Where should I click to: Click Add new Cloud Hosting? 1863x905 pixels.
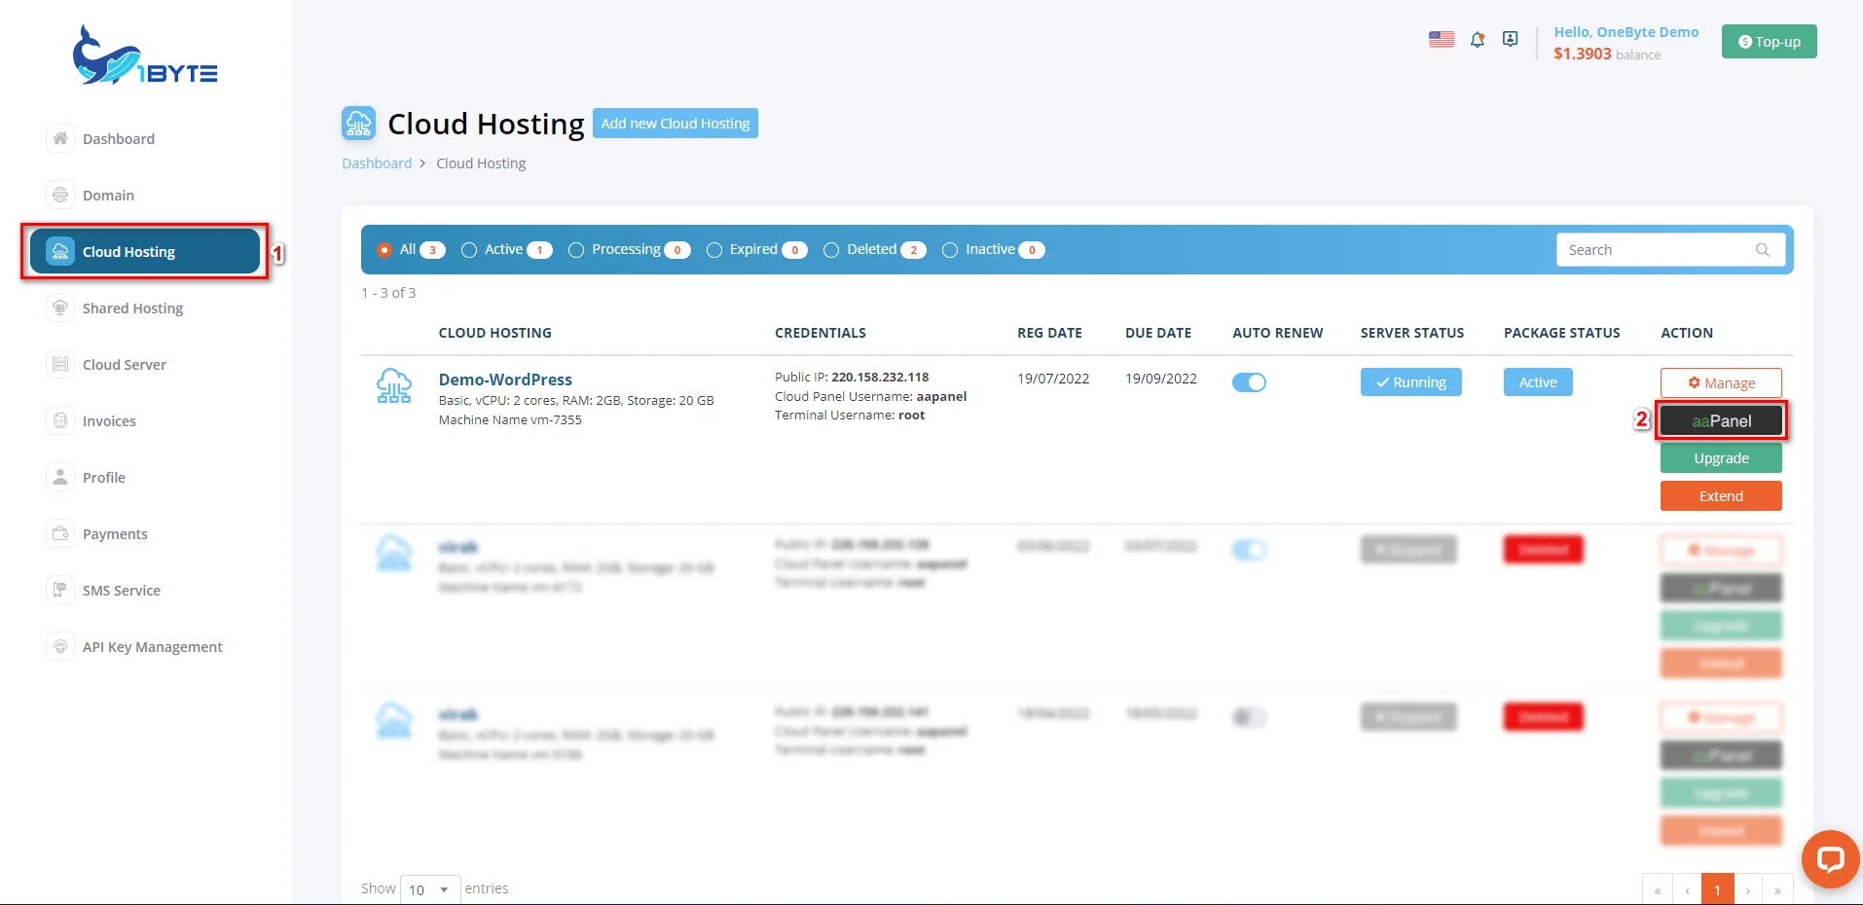click(675, 123)
